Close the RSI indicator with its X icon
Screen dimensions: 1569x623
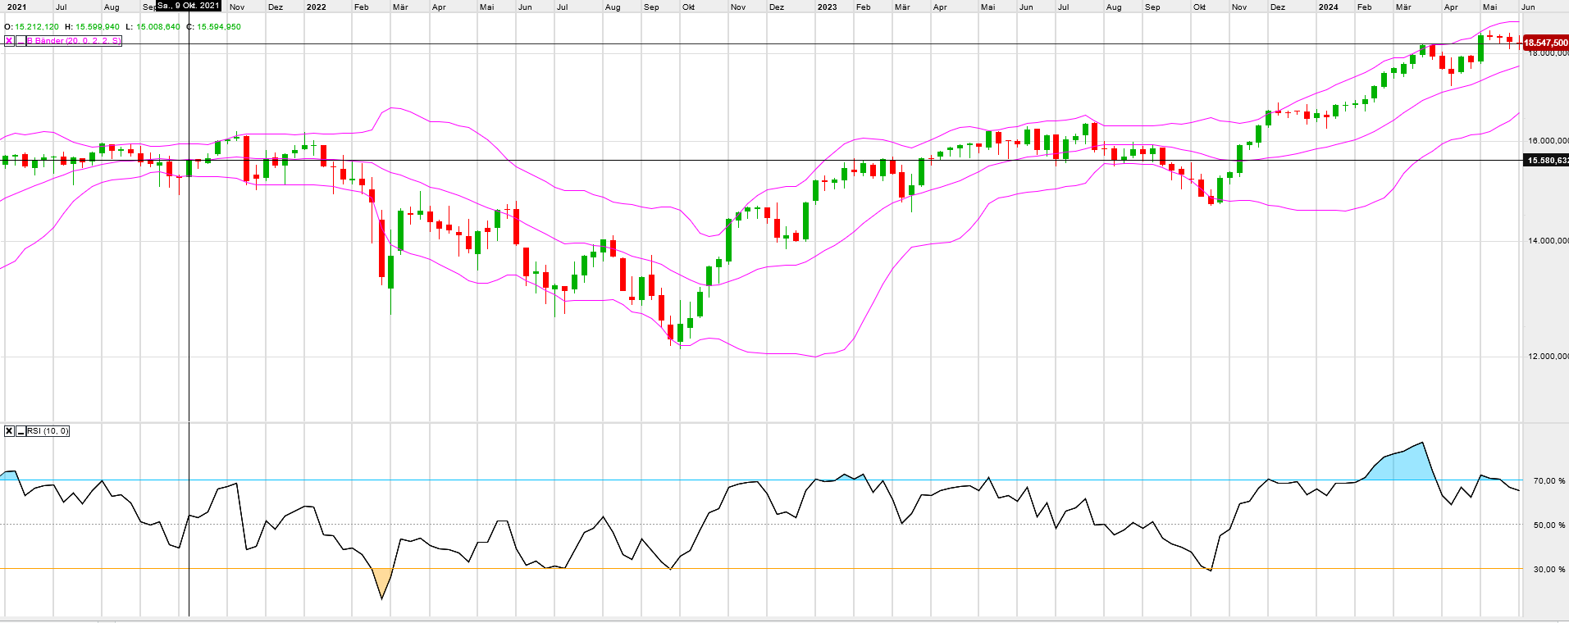click(x=9, y=431)
